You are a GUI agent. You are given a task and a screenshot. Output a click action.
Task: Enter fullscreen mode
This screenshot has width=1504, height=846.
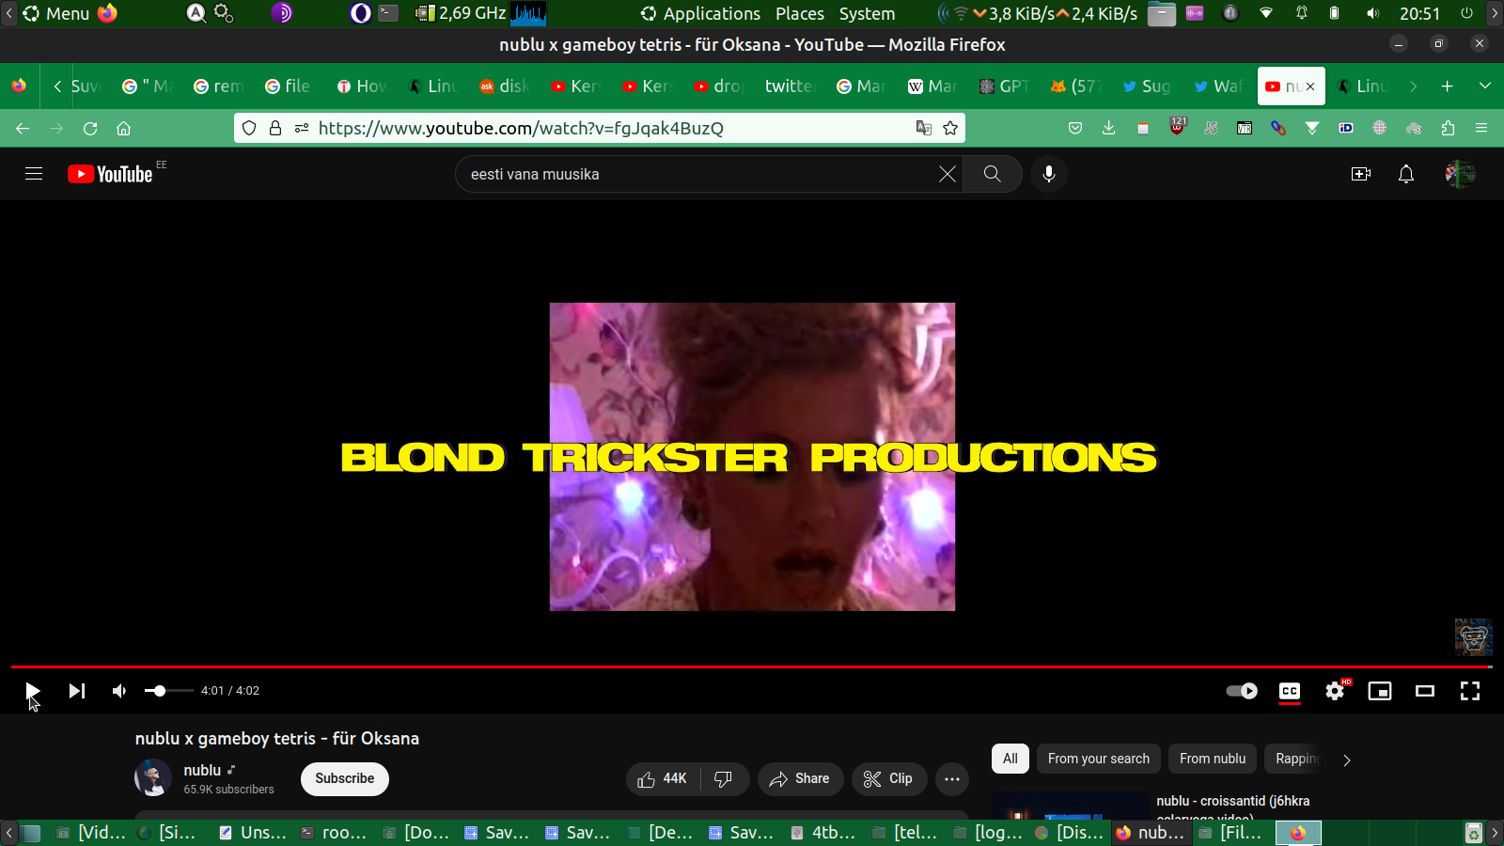pos(1470,691)
